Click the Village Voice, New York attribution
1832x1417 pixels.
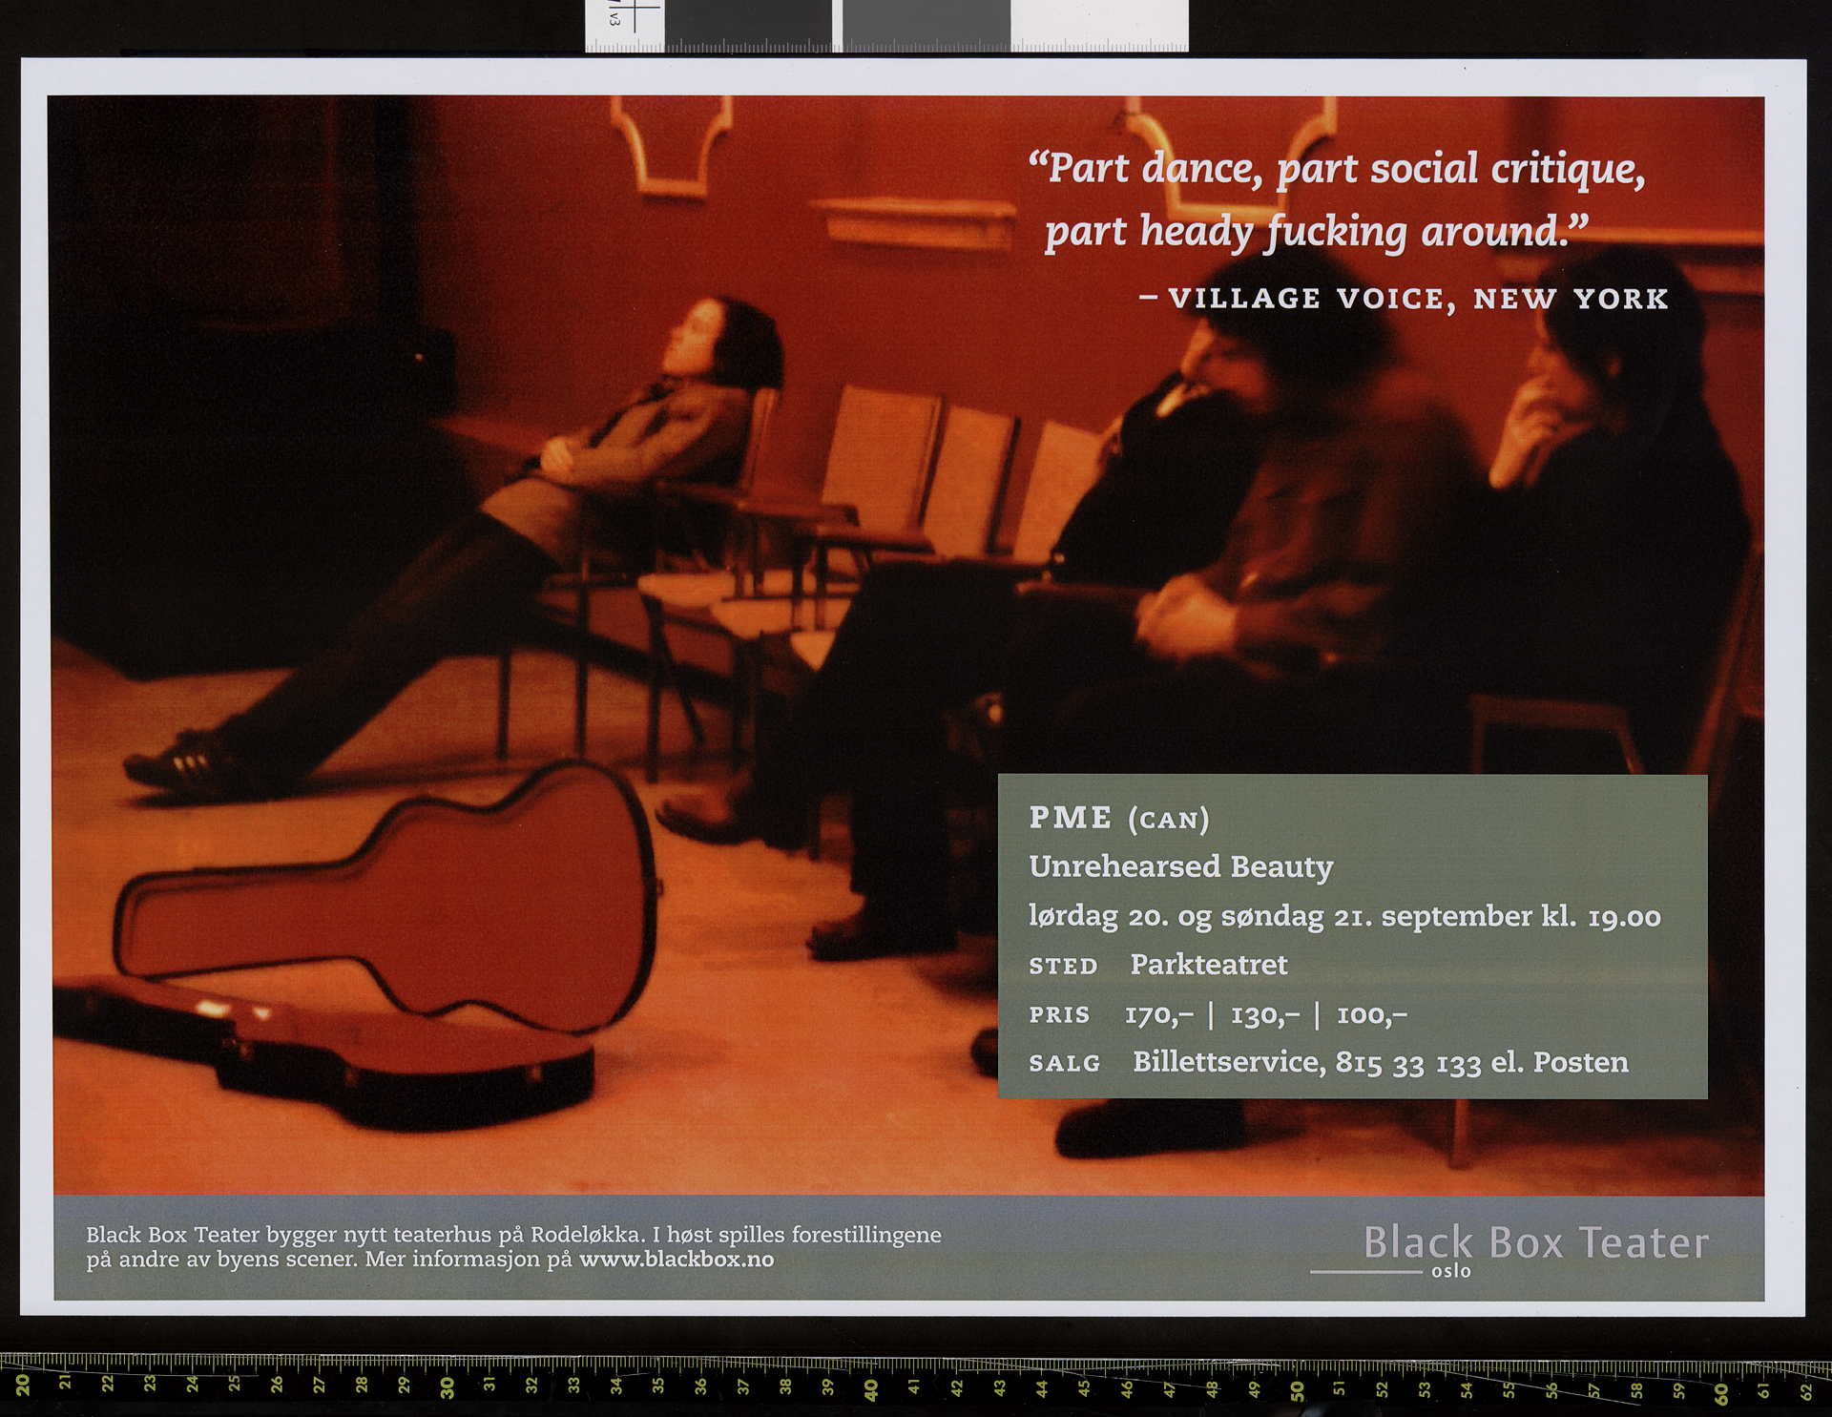coord(1404,299)
